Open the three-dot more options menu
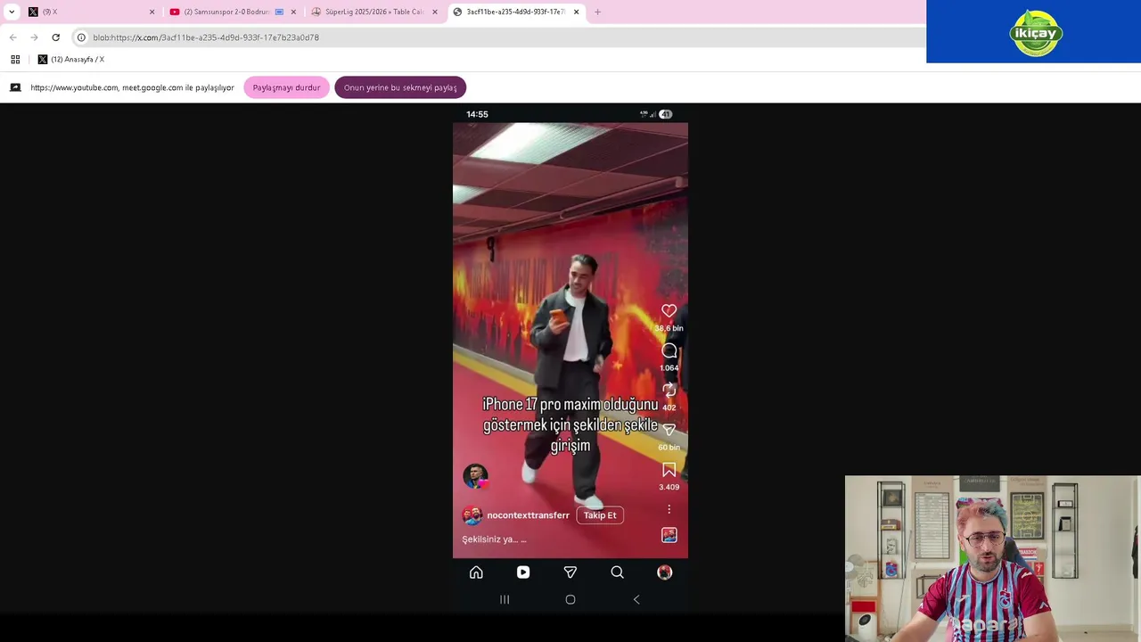This screenshot has width=1141, height=642. pos(669,509)
